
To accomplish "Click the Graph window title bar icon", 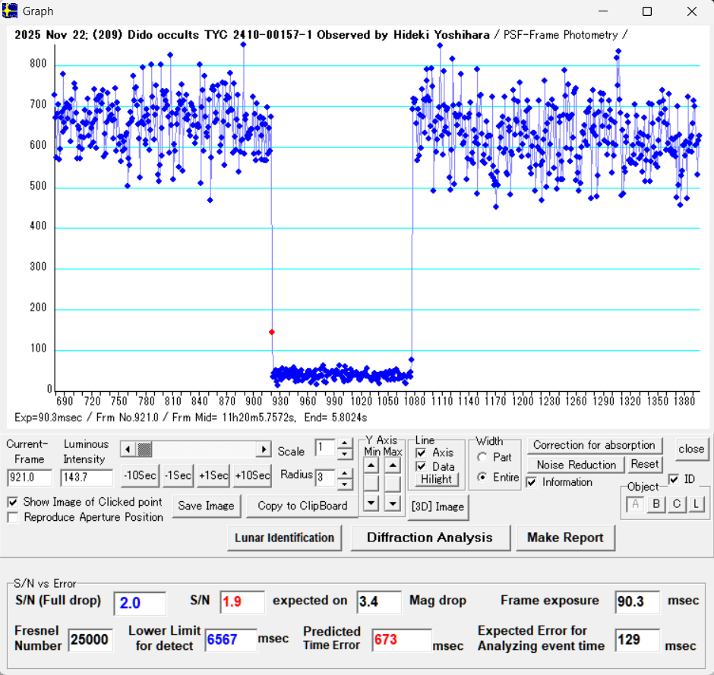I will pos(11,11).
